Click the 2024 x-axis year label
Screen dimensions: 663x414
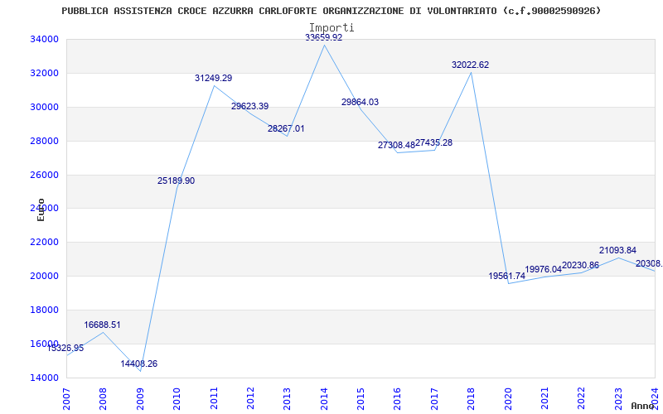click(655, 399)
